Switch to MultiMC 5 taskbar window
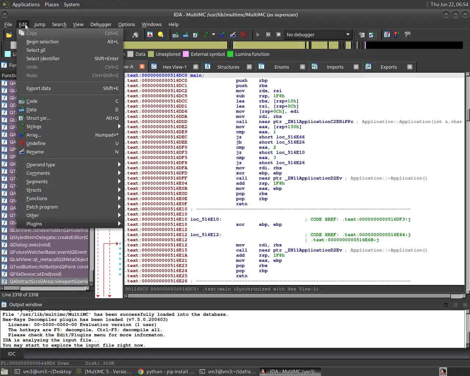This screenshot has width=470, height=376. coord(104,372)
